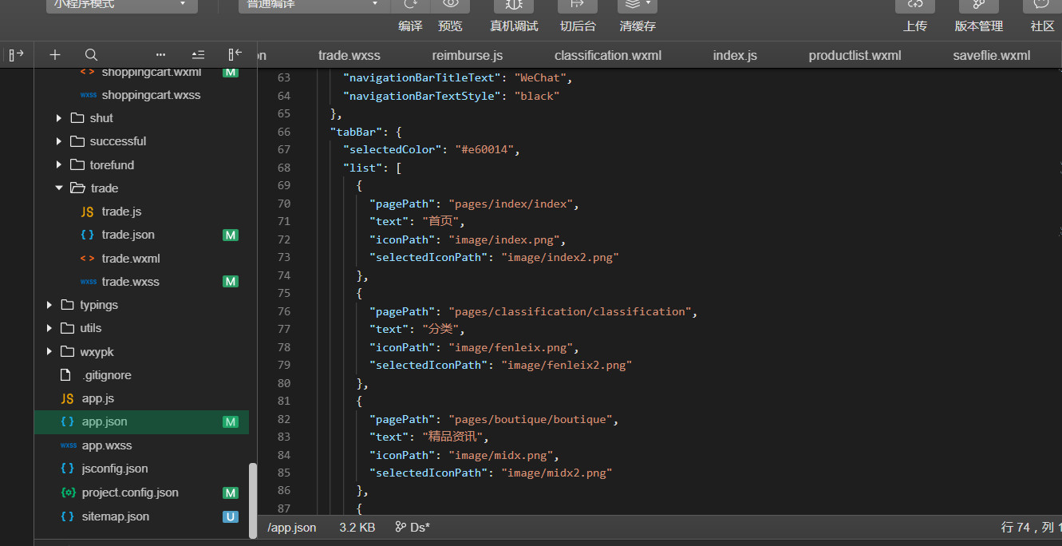Click the file tree vertical scrollbar thumb
Image resolution: width=1062 pixels, height=546 pixels.
253,502
